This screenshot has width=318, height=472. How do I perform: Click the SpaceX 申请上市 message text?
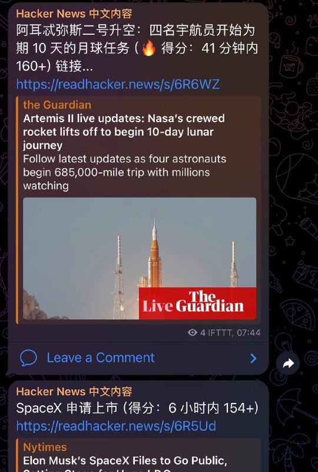click(x=137, y=408)
